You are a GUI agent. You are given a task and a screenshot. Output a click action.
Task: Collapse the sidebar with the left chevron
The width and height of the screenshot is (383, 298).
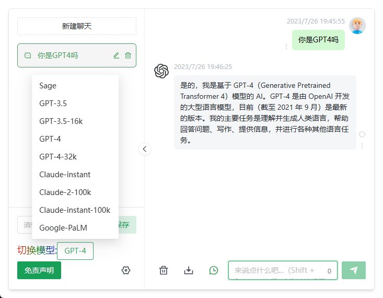click(x=145, y=149)
